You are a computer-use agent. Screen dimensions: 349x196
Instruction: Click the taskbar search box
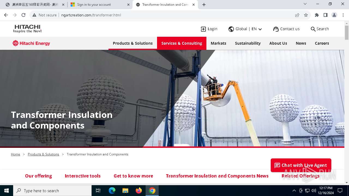coord(52,191)
